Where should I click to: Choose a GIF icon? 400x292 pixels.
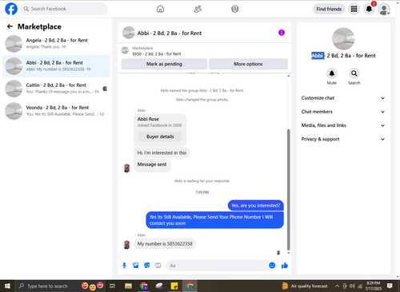158,265
